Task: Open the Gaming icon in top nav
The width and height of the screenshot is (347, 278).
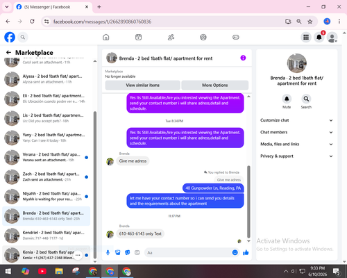Action: click(236, 37)
